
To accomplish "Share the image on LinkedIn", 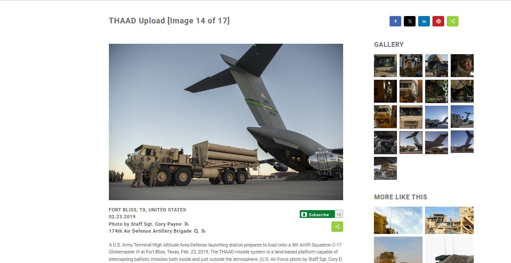I will [x=424, y=21].
